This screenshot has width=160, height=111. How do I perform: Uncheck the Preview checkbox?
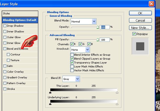(134, 34)
